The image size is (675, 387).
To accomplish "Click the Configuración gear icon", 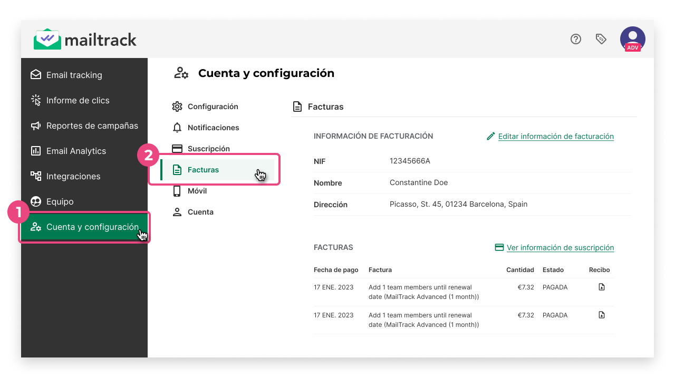I will pos(178,107).
